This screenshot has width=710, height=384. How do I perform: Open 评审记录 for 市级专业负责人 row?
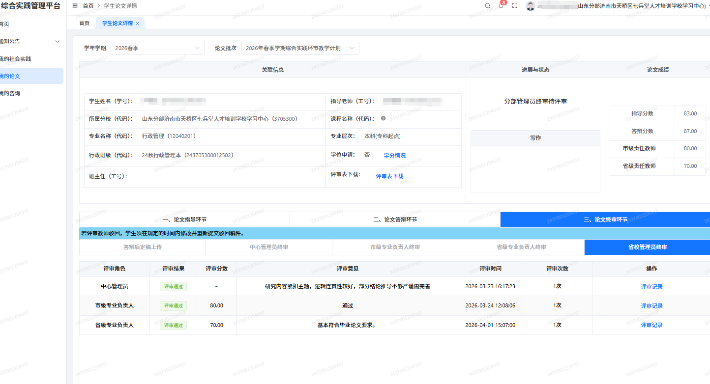coord(651,306)
